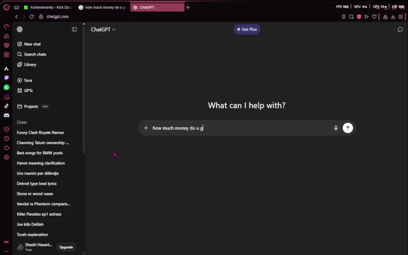Click the ChatGPT logo in sidebar
408x255 pixels.
(20, 29)
